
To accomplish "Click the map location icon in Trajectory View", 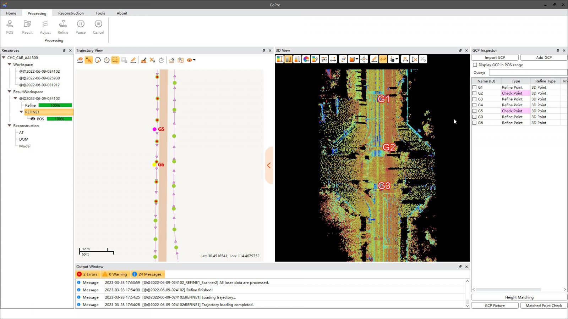I will pyautogui.click(x=181, y=60).
